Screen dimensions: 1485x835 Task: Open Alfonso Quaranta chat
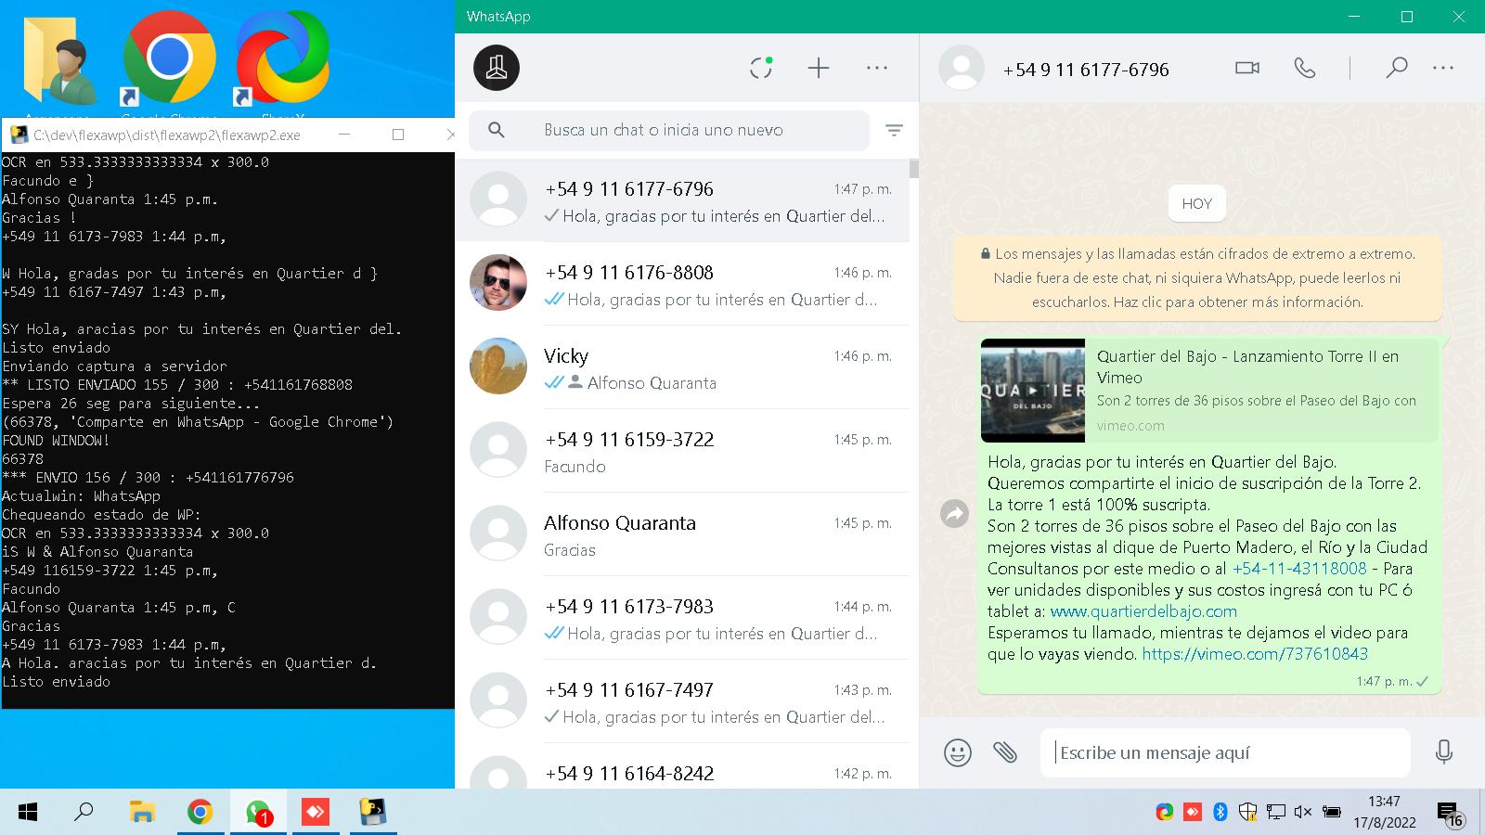tap(682, 534)
